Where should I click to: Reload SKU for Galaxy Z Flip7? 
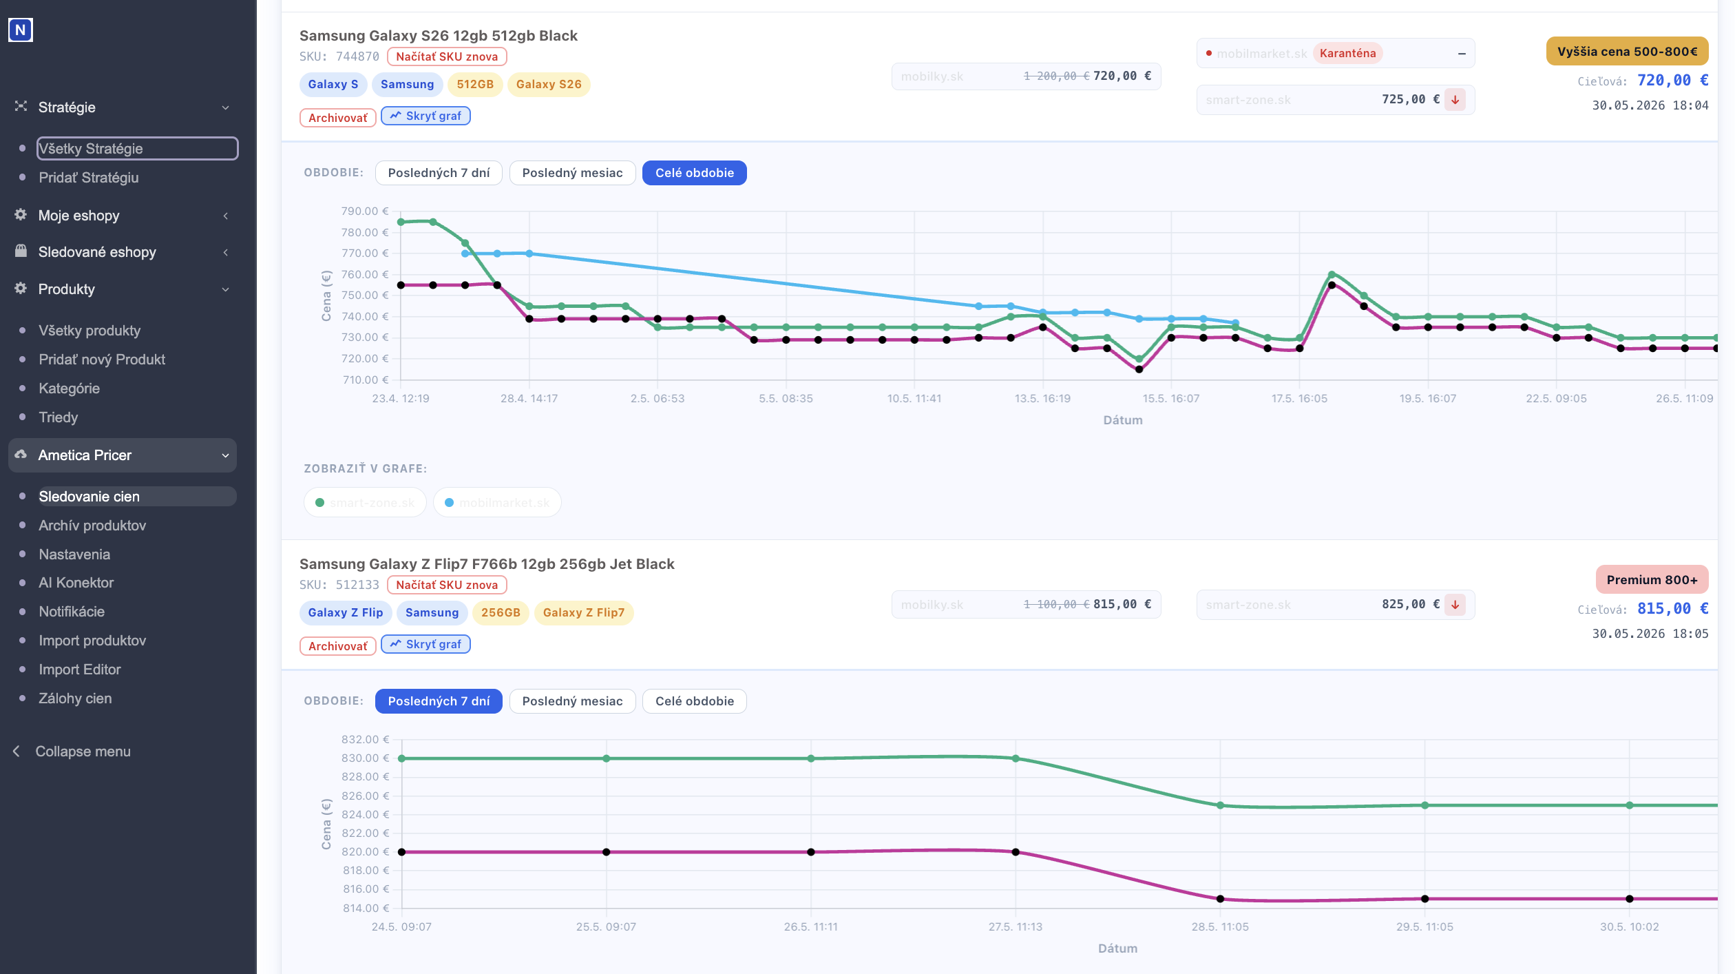pyautogui.click(x=447, y=585)
